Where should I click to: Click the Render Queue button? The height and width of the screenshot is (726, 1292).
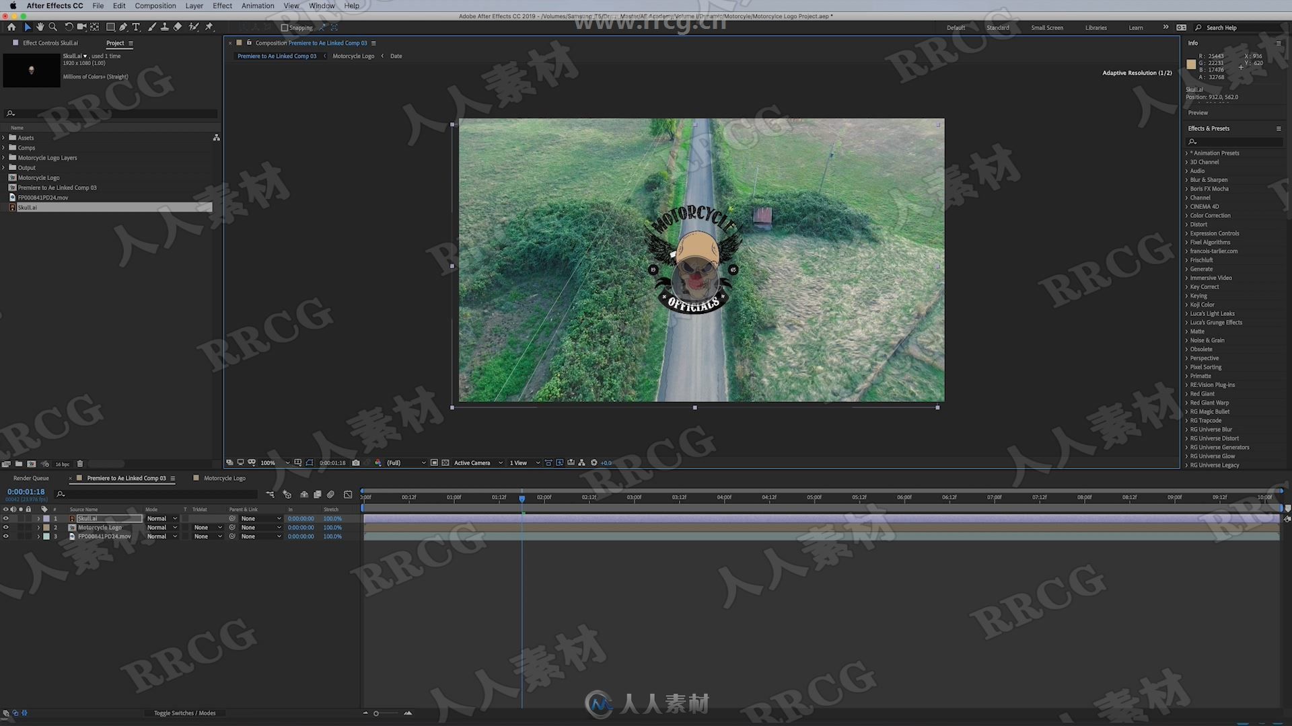(x=31, y=478)
